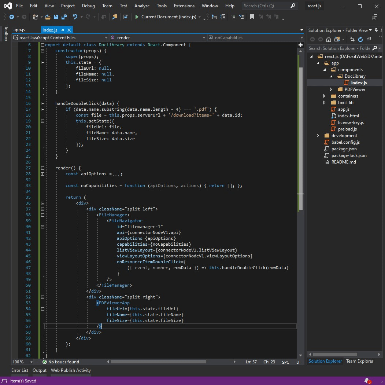Open the Web Publish Activity tab
The image size is (385, 385).
(71, 370)
